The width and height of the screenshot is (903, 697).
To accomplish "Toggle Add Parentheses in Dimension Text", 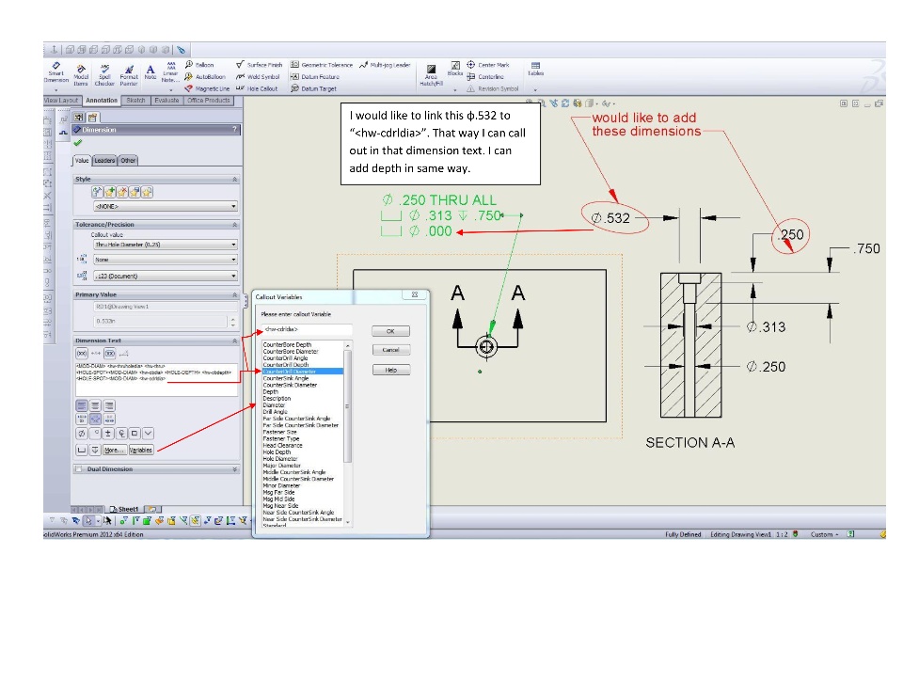I will click(82, 353).
